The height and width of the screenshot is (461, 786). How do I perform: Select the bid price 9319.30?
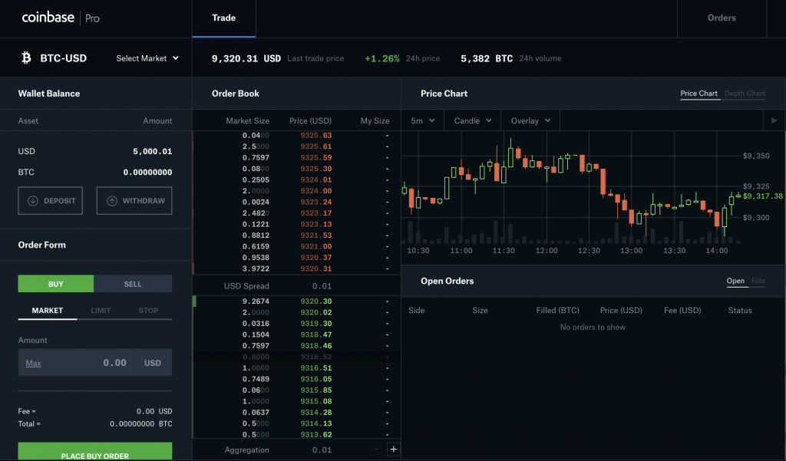[316, 323]
